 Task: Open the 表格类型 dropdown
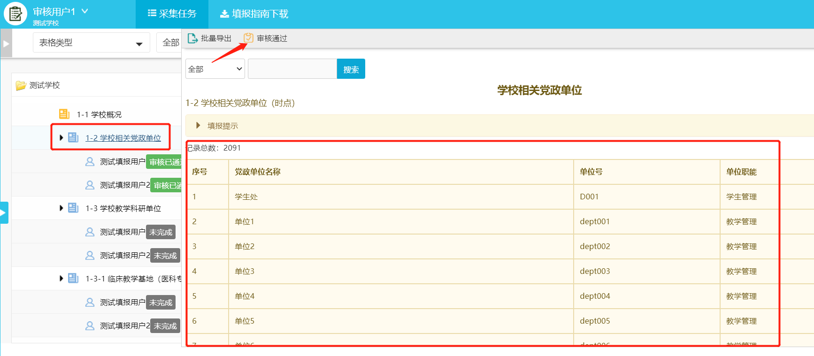pyautogui.click(x=91, y=43)
